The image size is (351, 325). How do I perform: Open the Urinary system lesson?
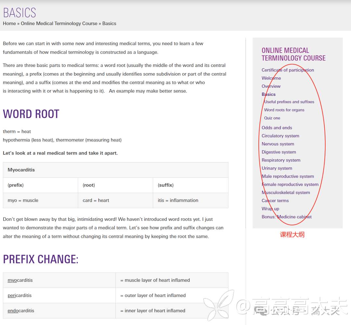(x=277, y=168)
